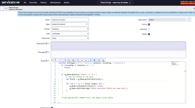Toggle full screen script editor
The width and height of the screenshot is (195, 108).
[90, 60]
